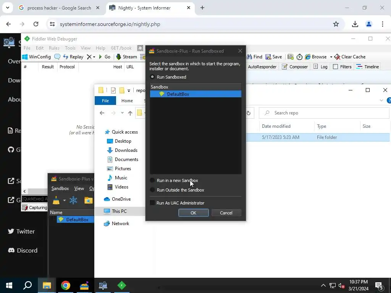
Task: Open Fiddler's GET /book menu item
Action: 121,48
